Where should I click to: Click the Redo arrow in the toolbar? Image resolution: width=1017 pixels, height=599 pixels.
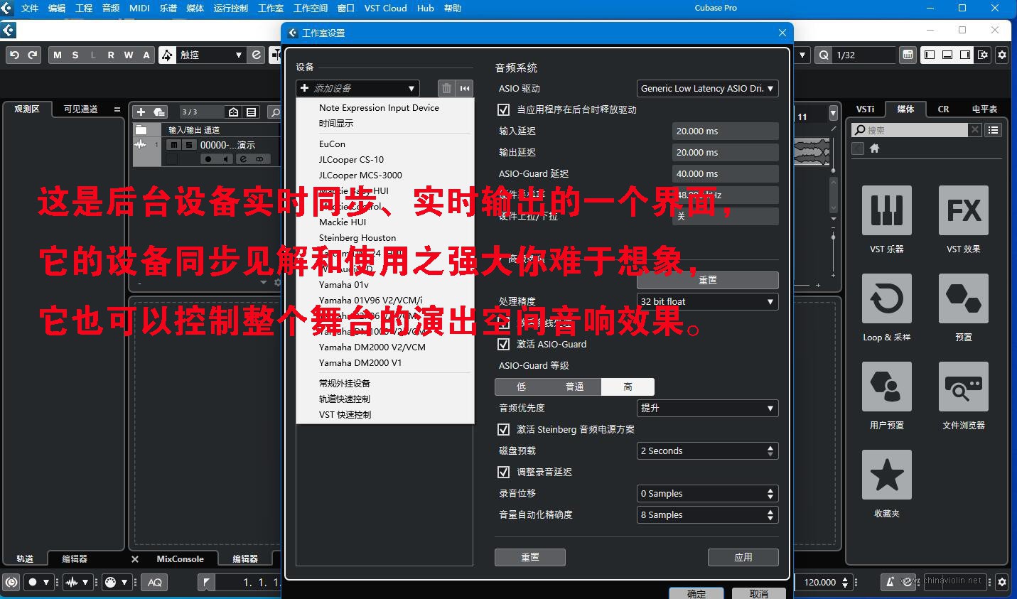pos(32,55)
